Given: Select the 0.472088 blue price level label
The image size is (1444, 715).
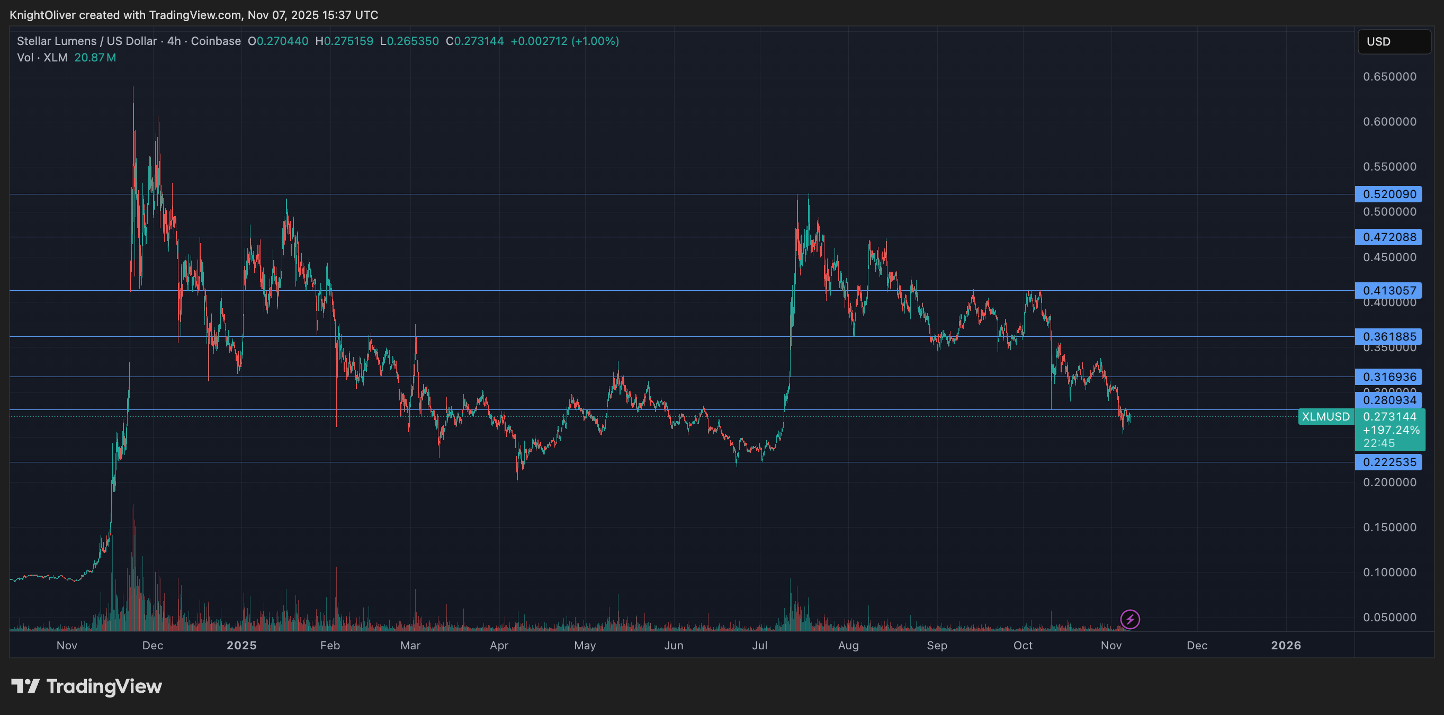Looking at the screenshot, I should click(x=1388, y=237).
